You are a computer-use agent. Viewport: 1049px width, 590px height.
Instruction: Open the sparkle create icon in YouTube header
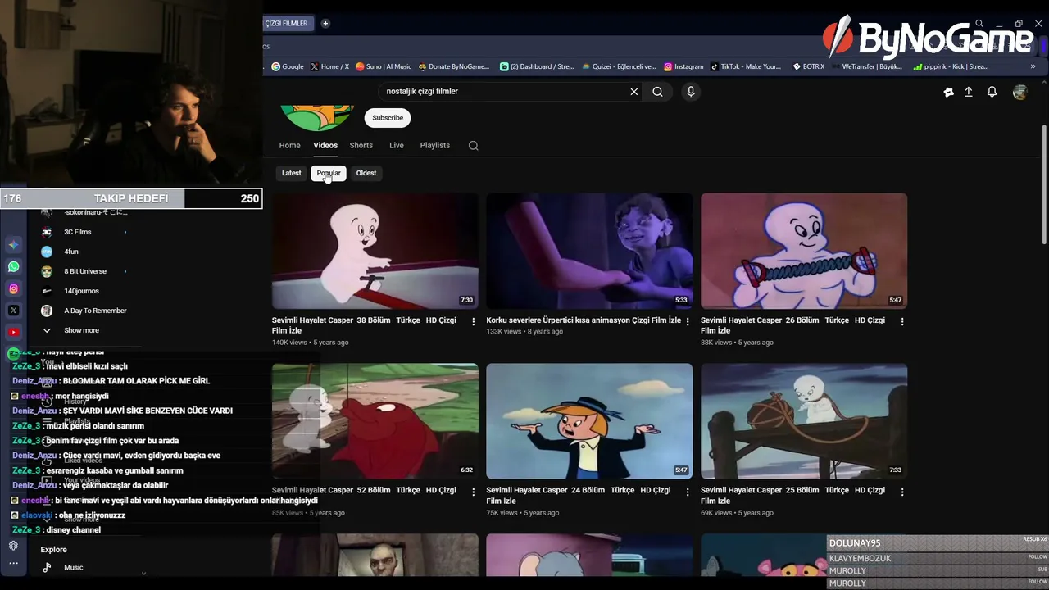(x=948, y=92)
